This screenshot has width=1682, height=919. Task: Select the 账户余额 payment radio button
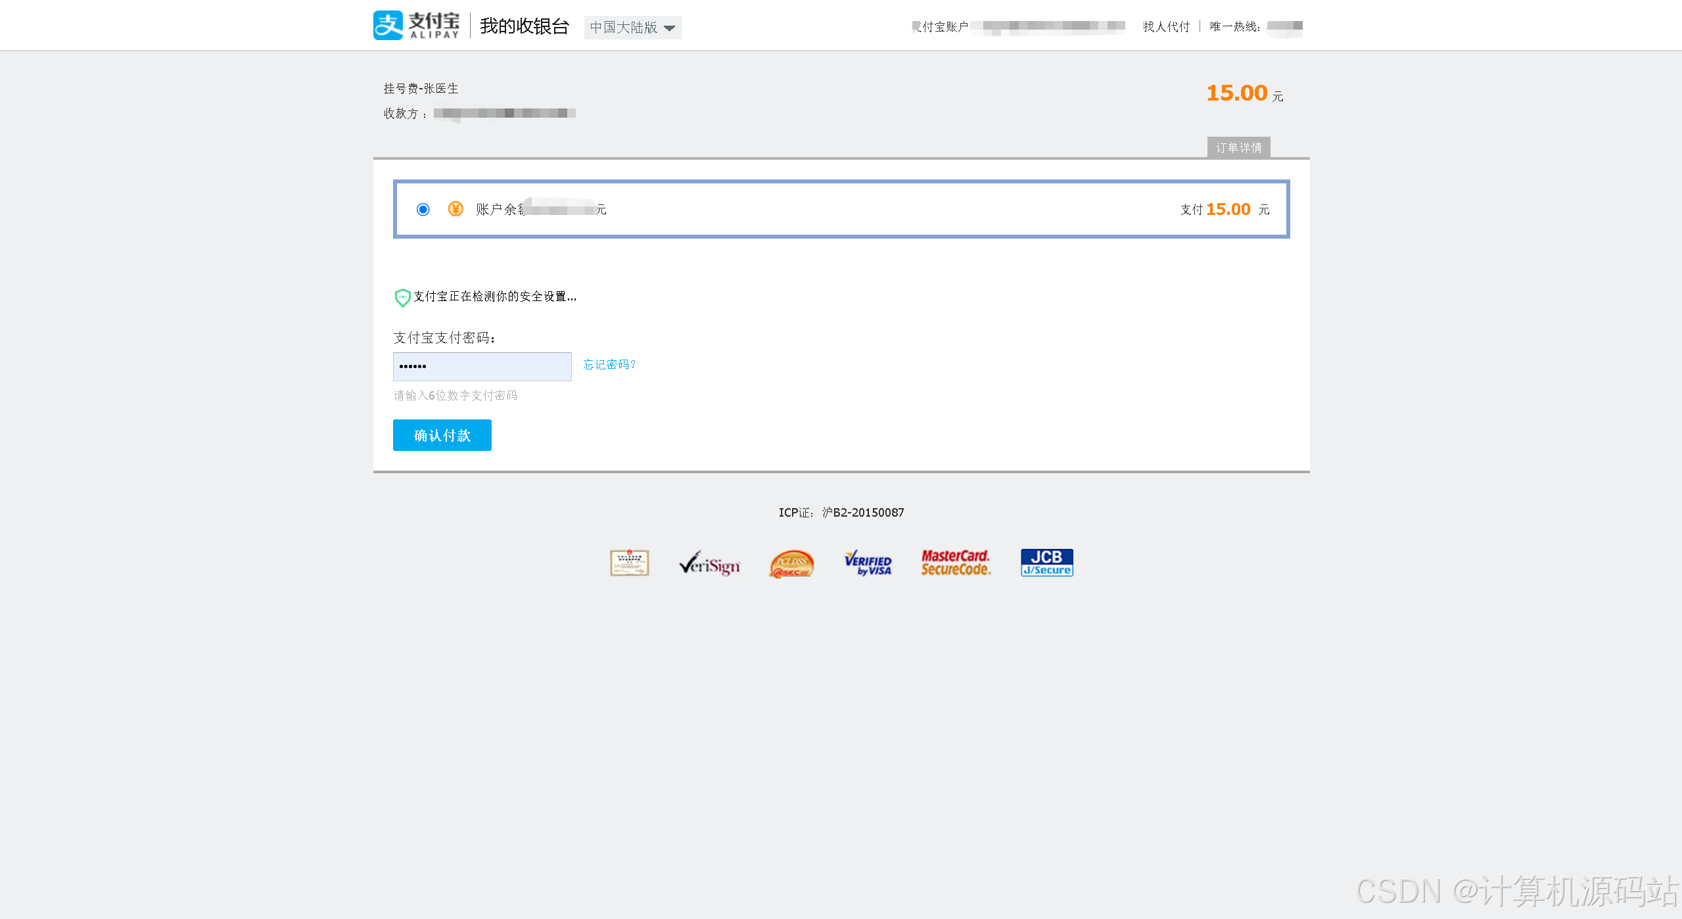coord(423,210)
